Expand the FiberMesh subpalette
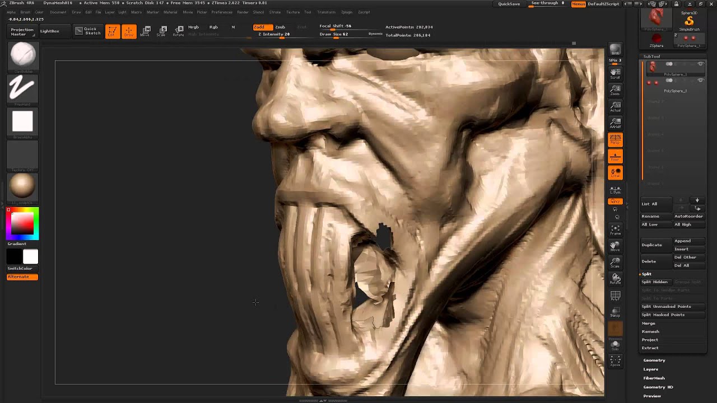Image resolution: width=717 pixels, height=403 pixels. (x=654, y=378)
